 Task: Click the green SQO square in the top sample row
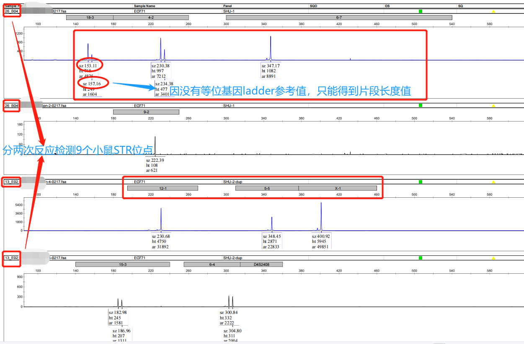(421, 11)
